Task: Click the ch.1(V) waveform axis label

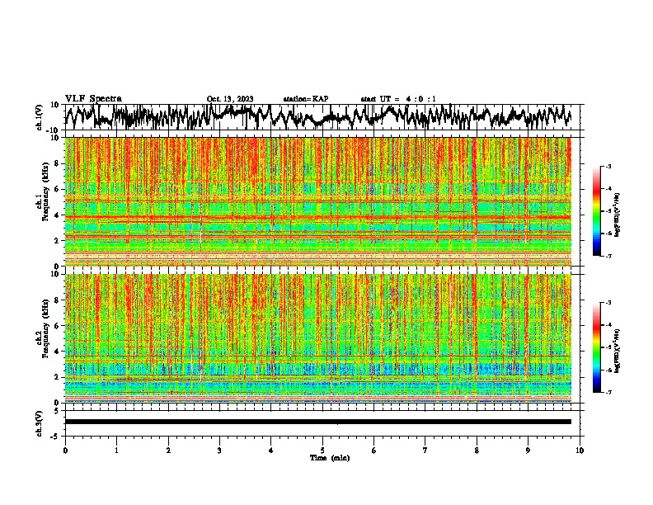Action: tap(40, 117)
